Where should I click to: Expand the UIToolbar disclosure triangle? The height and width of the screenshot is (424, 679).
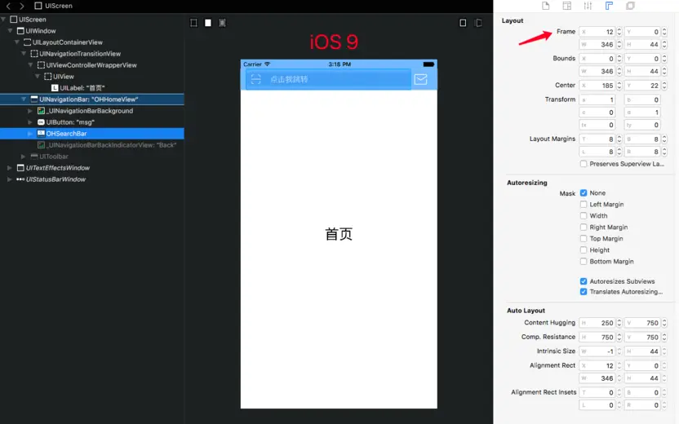(23, 157)
